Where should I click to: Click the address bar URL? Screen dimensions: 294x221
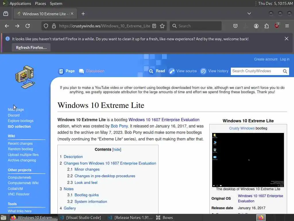(105, 26)
